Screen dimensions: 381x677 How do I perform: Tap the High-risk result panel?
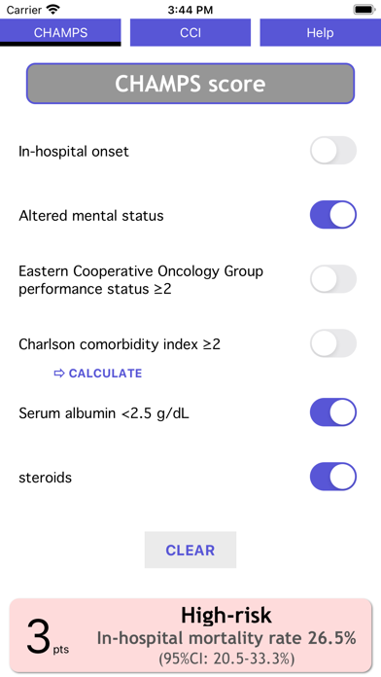[190, 635]
